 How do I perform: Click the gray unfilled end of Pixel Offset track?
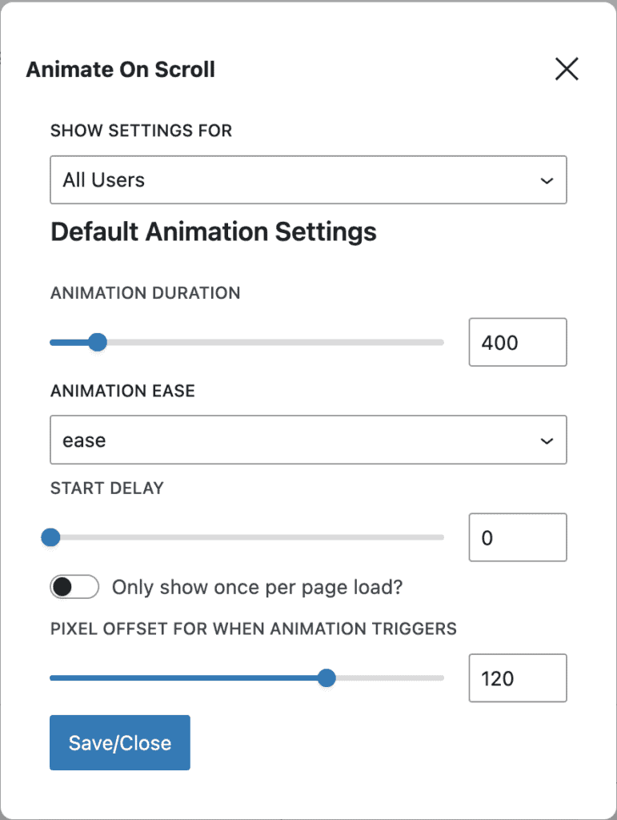coord(390,678)
